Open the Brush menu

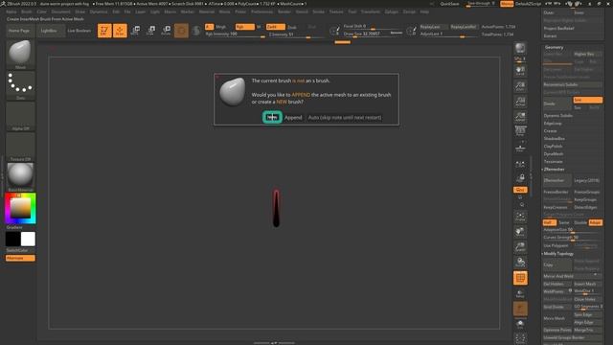[x=27, y=11]
